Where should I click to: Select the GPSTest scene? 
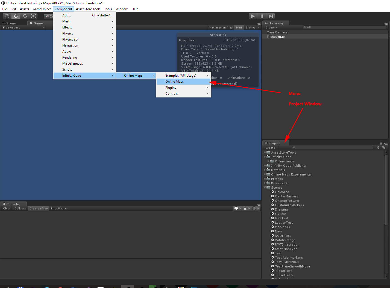(281, 218)
